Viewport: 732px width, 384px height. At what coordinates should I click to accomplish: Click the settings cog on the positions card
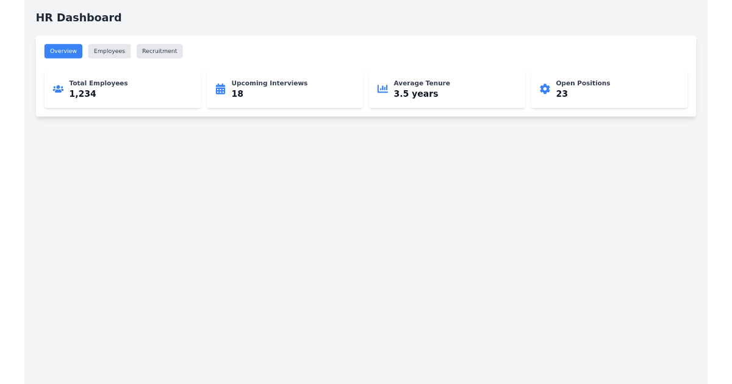pyautogui.click(x=544, y=88)
